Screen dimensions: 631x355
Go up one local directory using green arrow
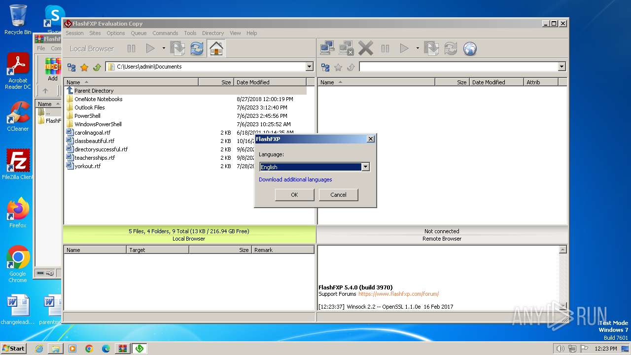click(97, 67)
